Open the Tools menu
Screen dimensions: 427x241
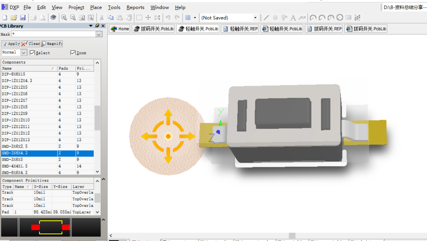click(x=114, y=7)
